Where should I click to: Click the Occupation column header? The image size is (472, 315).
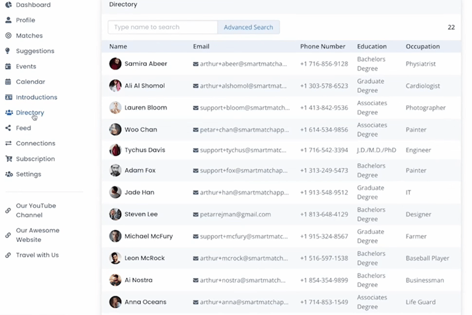(423, 46)
